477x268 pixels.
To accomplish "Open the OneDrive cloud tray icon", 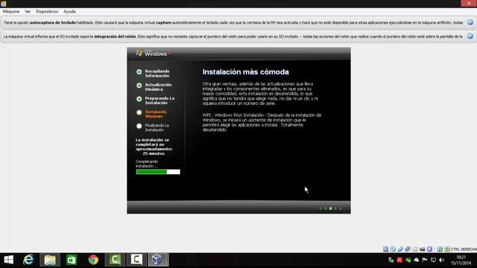I will [x=417, y=260].
